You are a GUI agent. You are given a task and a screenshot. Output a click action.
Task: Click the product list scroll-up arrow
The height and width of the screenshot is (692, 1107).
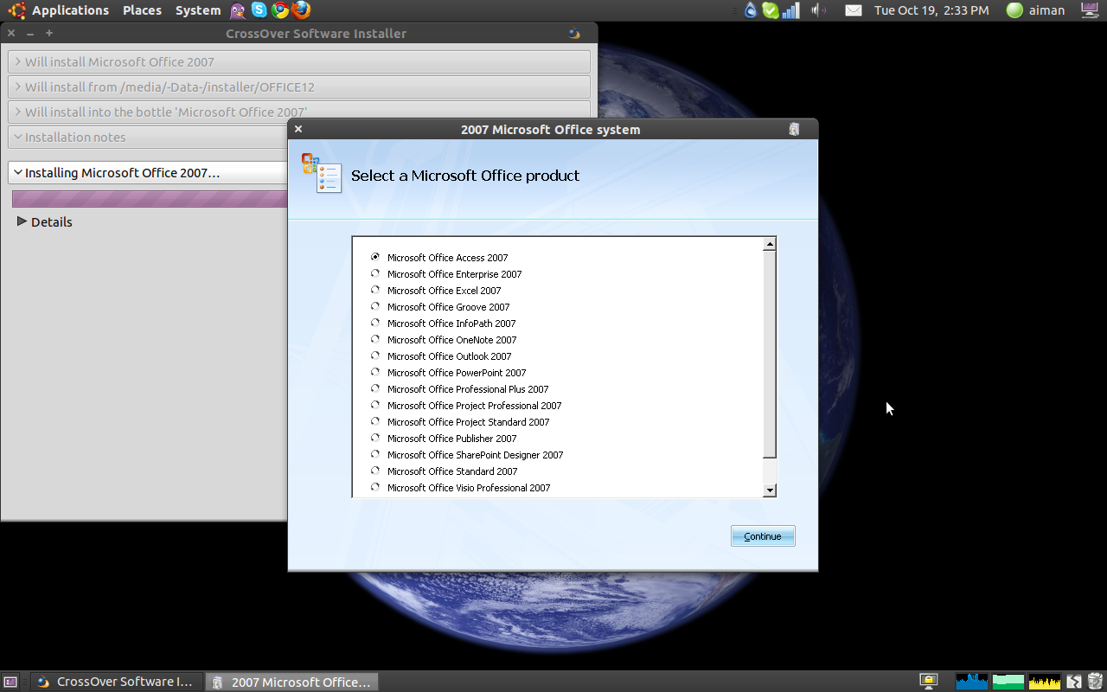(770, 245)
